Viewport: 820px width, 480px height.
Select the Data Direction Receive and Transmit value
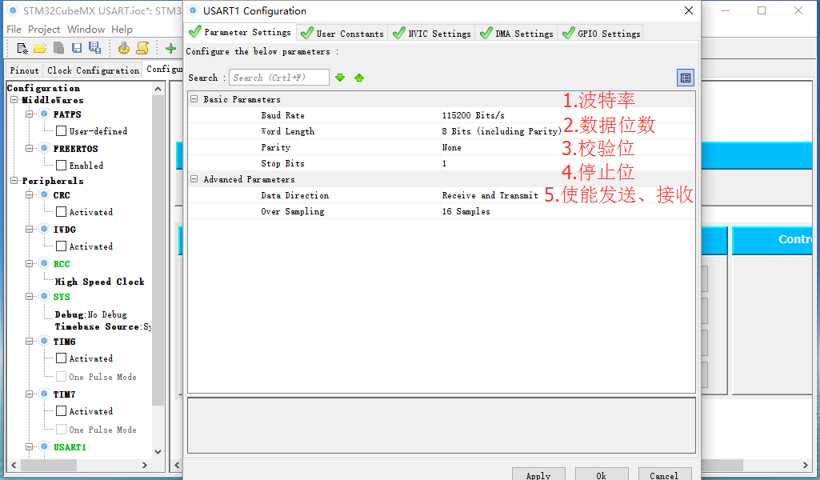(x=490, y=195)
